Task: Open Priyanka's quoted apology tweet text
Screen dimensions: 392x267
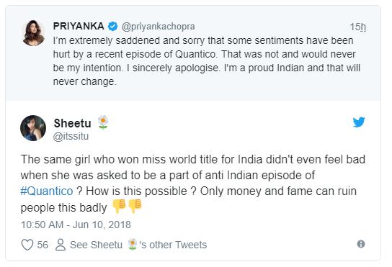Action: click(207, 61)
